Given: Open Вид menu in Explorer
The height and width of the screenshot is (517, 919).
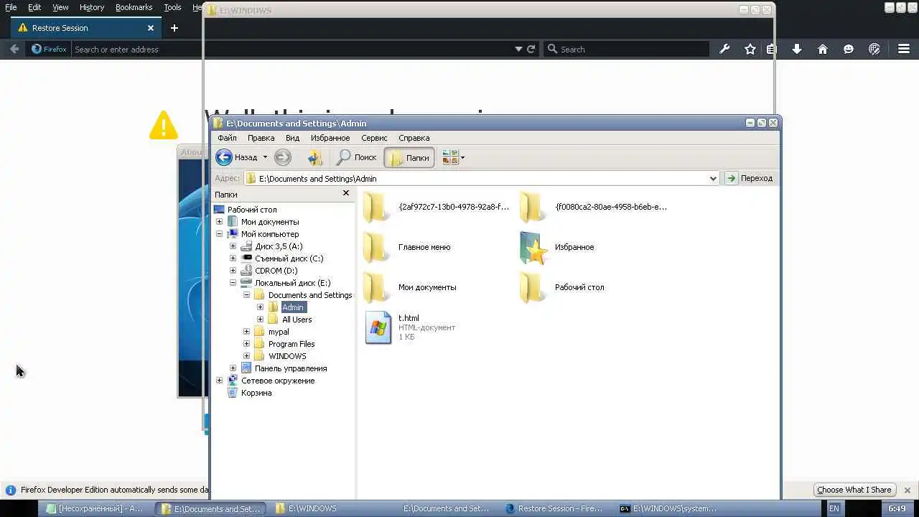Looking at the screenshot, I should point(292,138).
